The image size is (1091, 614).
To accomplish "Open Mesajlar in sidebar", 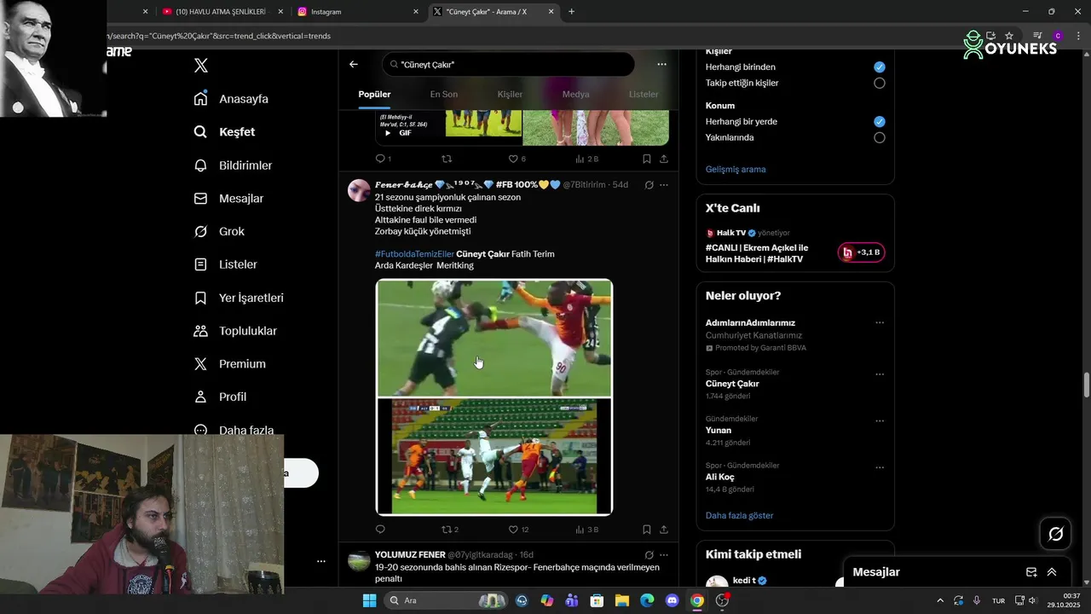I will coord(228,199).
